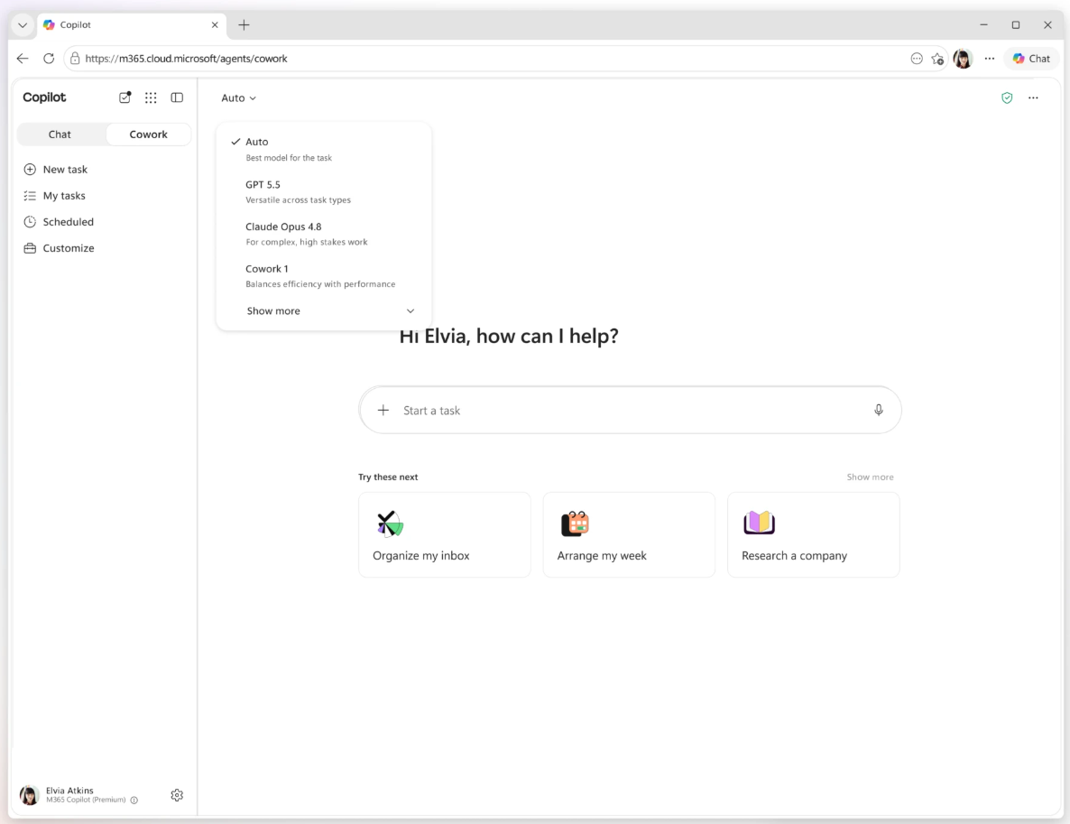
Task: Click the info icon next to M365 Copilot (Premium)
Action: pos(134,801)
